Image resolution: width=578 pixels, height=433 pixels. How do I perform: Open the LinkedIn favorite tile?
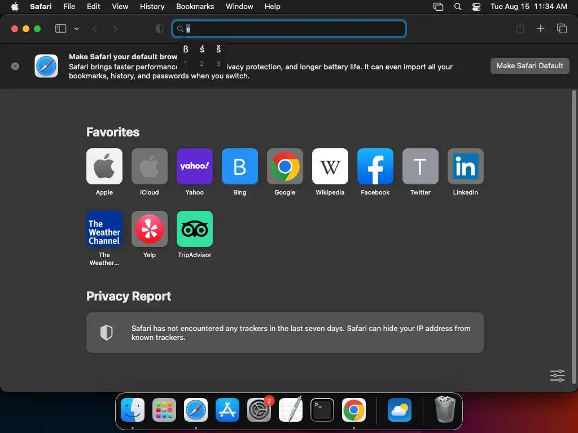pyautogui.click(x=466, y=166)
